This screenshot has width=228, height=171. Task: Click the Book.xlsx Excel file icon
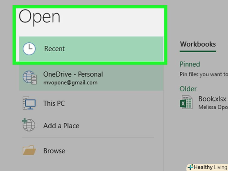(x=186, y=102)
